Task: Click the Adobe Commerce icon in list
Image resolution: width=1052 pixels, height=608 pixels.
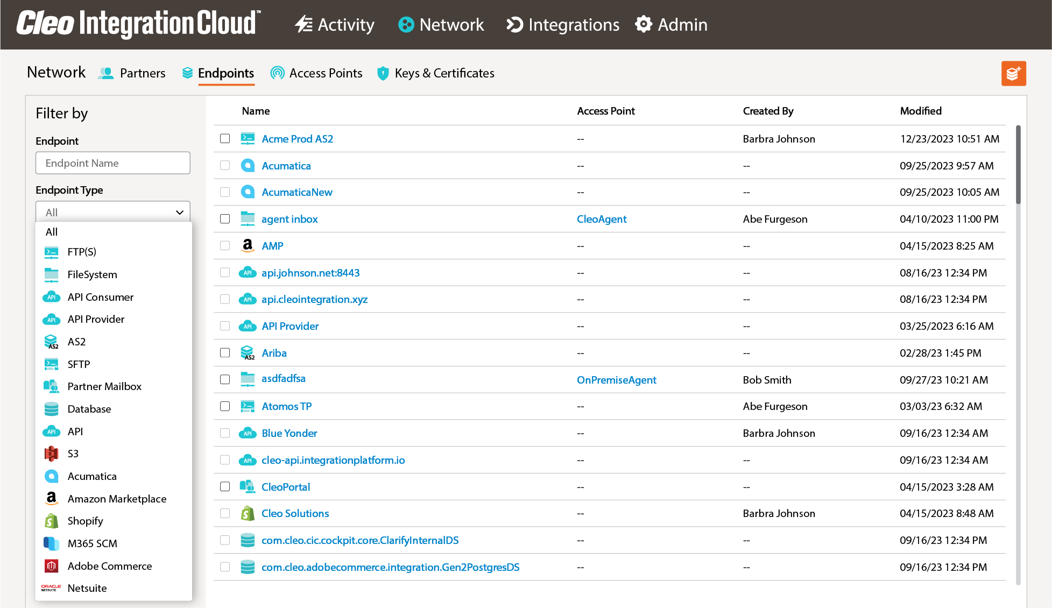Action: pyautogui.click(x=52, y=566)
